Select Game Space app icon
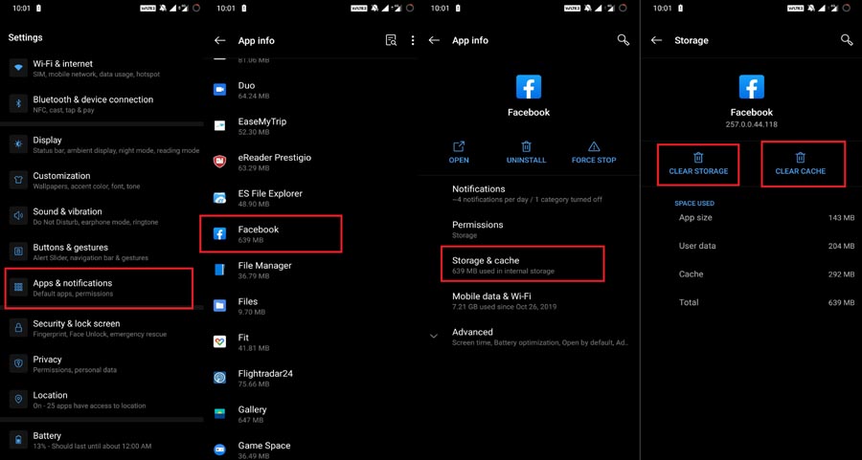The height and width of the screenshot is (460, 862). click(x=220, y=449)
